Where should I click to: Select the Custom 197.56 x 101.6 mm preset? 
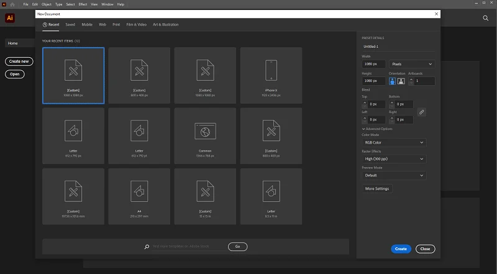[73, 196]
